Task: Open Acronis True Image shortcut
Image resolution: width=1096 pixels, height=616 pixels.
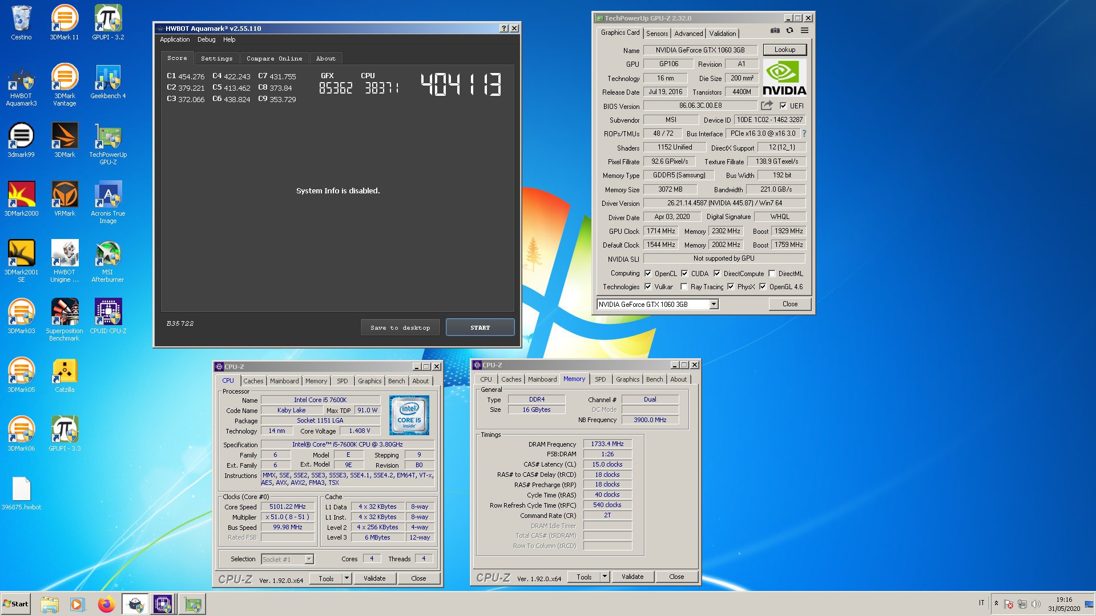Action: pyautogui.click(x=108, y=203)
